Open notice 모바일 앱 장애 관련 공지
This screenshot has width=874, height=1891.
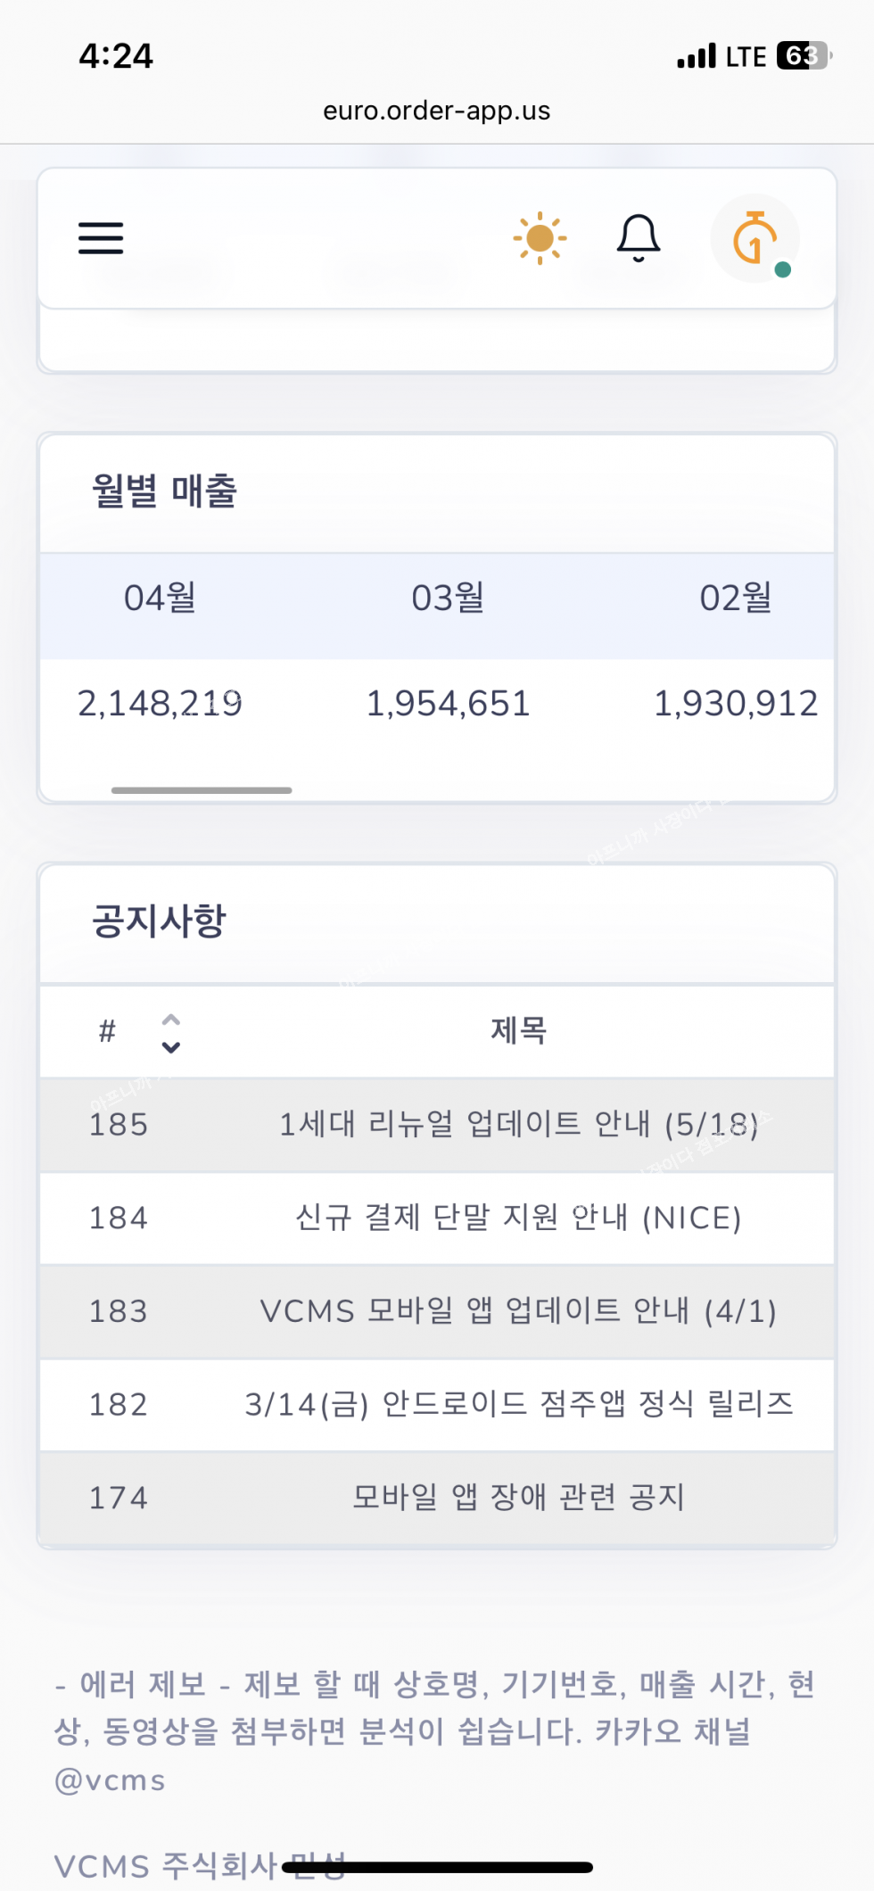click(x=518, y=1498)
